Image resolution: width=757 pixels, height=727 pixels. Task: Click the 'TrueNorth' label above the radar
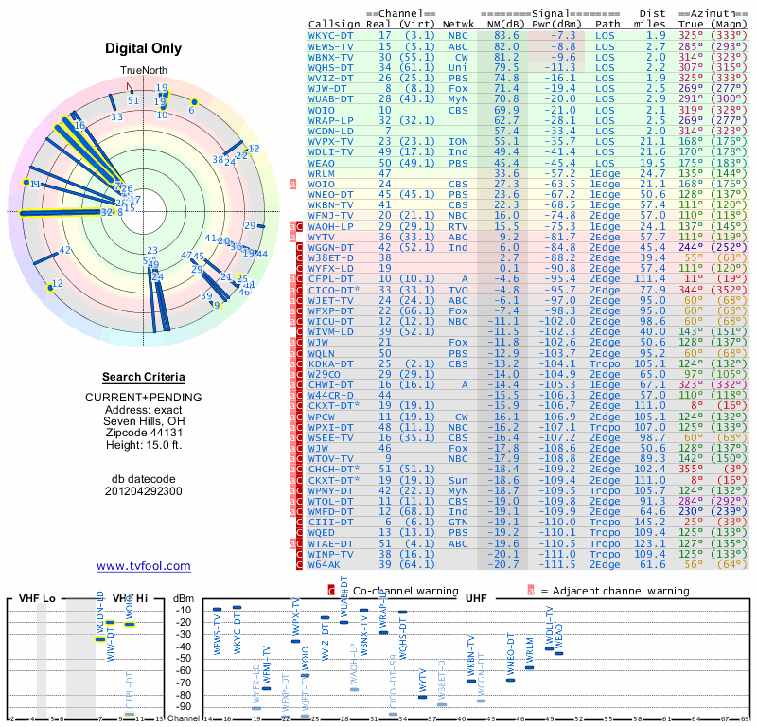(144, 70)
